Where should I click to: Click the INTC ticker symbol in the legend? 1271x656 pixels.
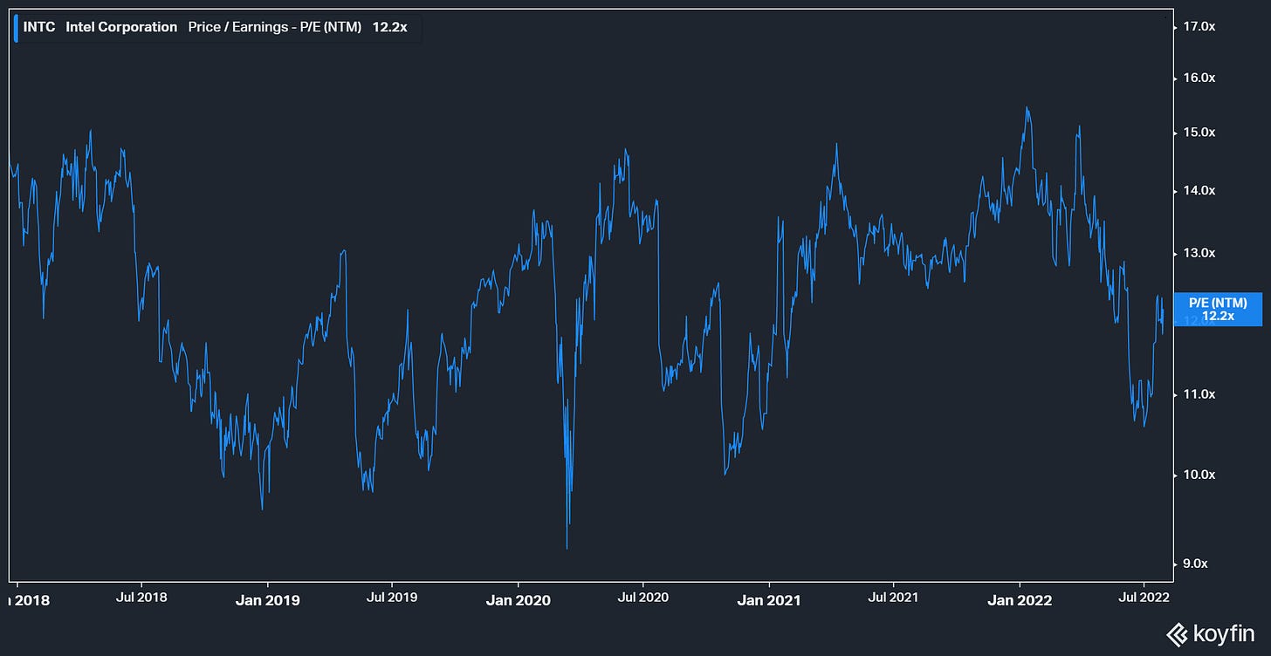coord(39,27)
